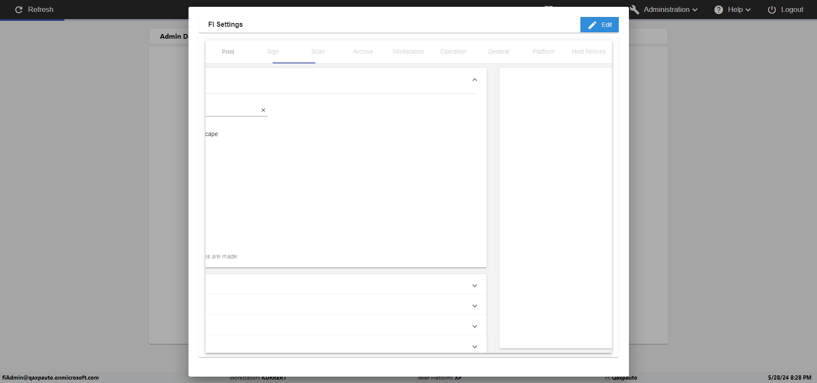Switch to the Scan tab

tap(318, 52)
